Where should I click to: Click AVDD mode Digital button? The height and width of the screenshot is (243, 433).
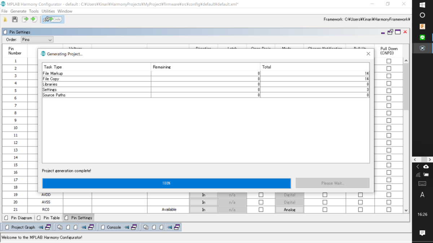(x=289, y=195)
